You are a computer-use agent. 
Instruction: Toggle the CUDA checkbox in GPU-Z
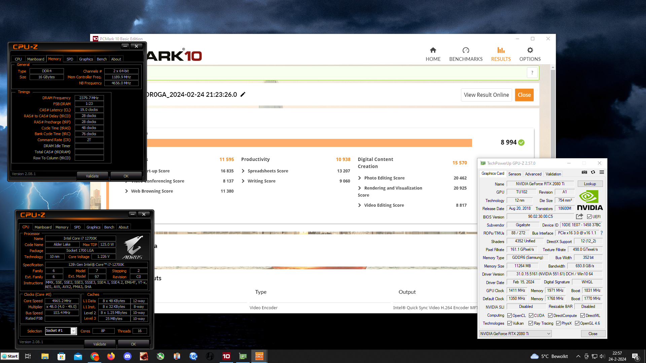click(x=531, y=316)
